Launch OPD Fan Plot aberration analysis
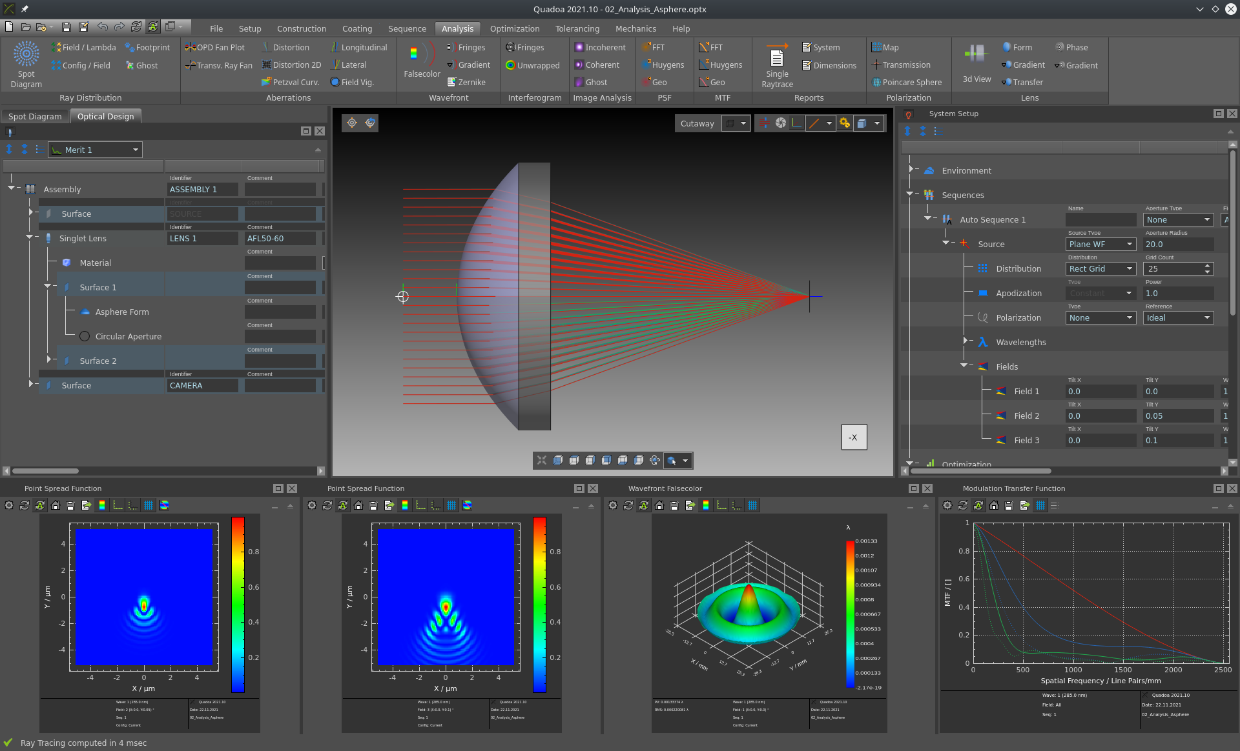This screenshot has width=1240, height=751. click(x=215, y=47)
